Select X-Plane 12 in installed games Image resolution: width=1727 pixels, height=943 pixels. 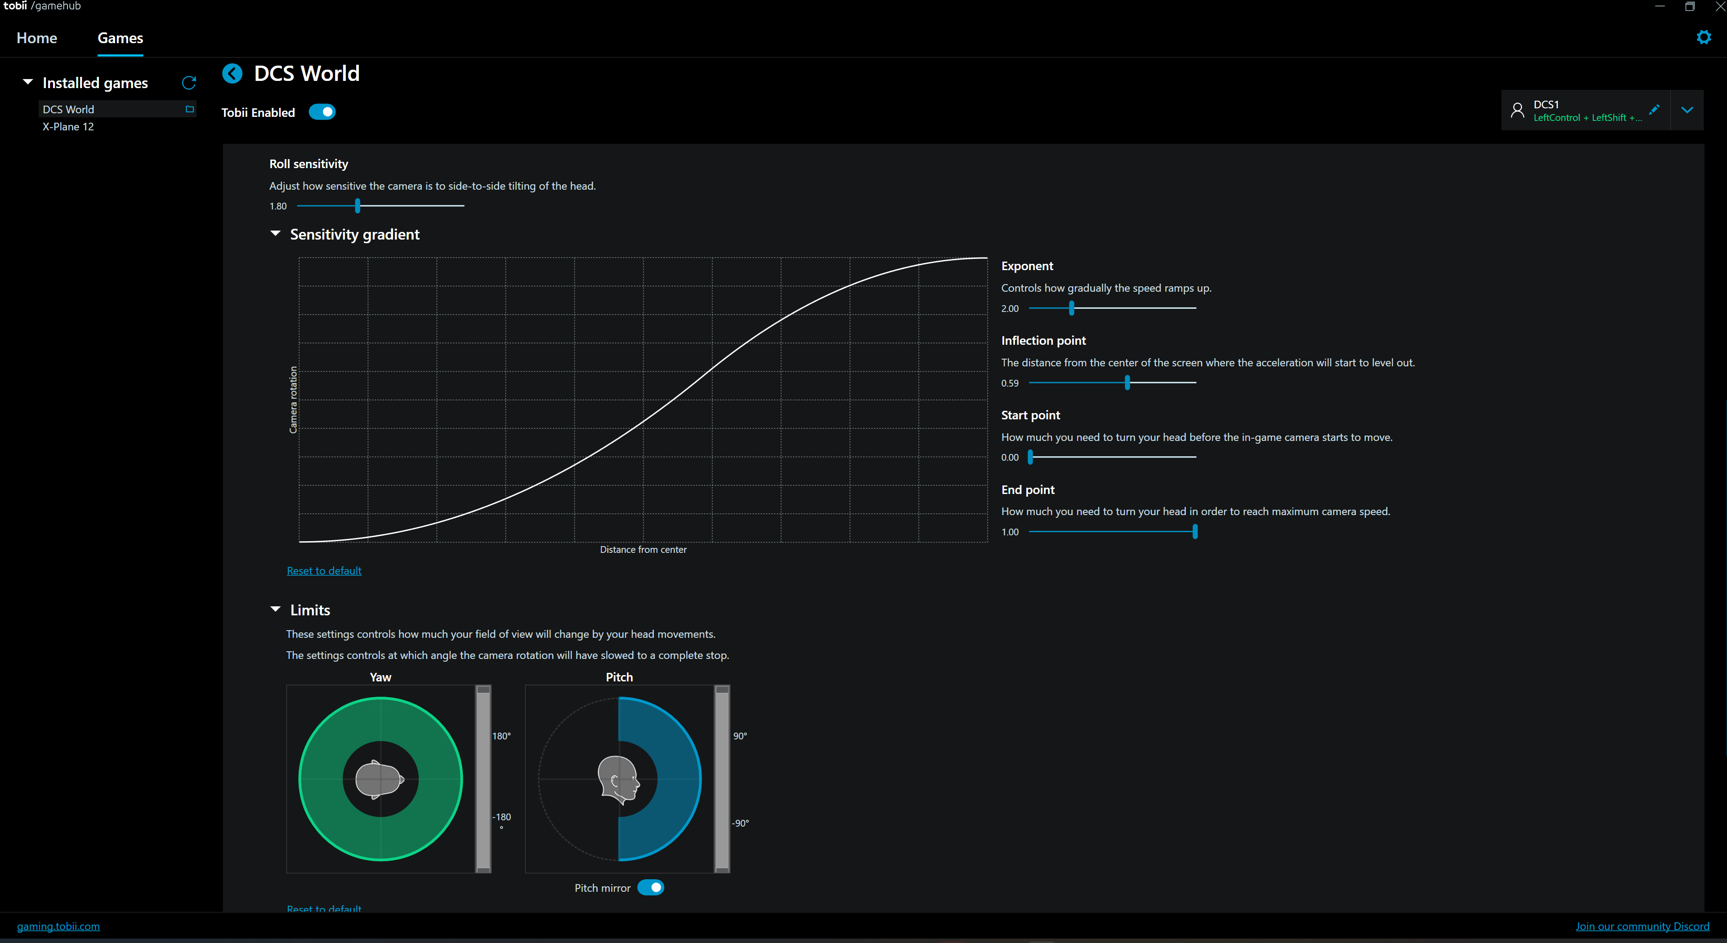click(x=68, y=127)
